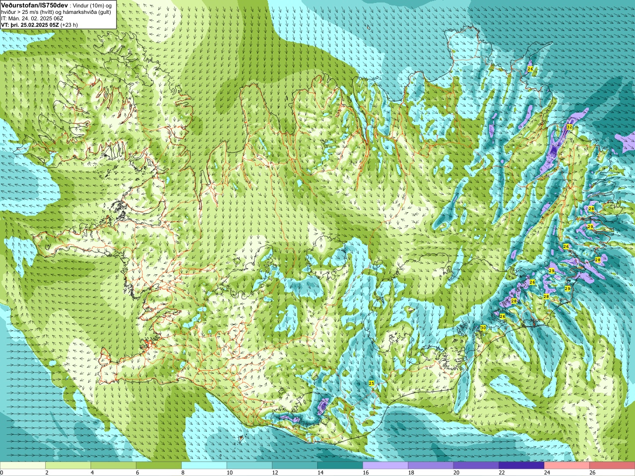Click the legend scale value 4

[92, 473]
